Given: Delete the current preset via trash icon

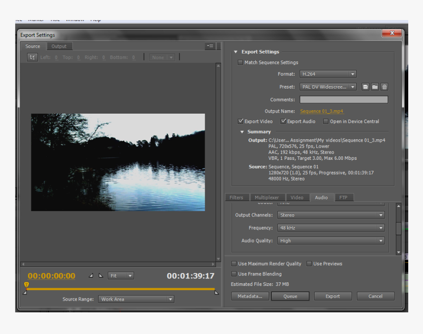Looking at the screenshot, I should 384,87.
